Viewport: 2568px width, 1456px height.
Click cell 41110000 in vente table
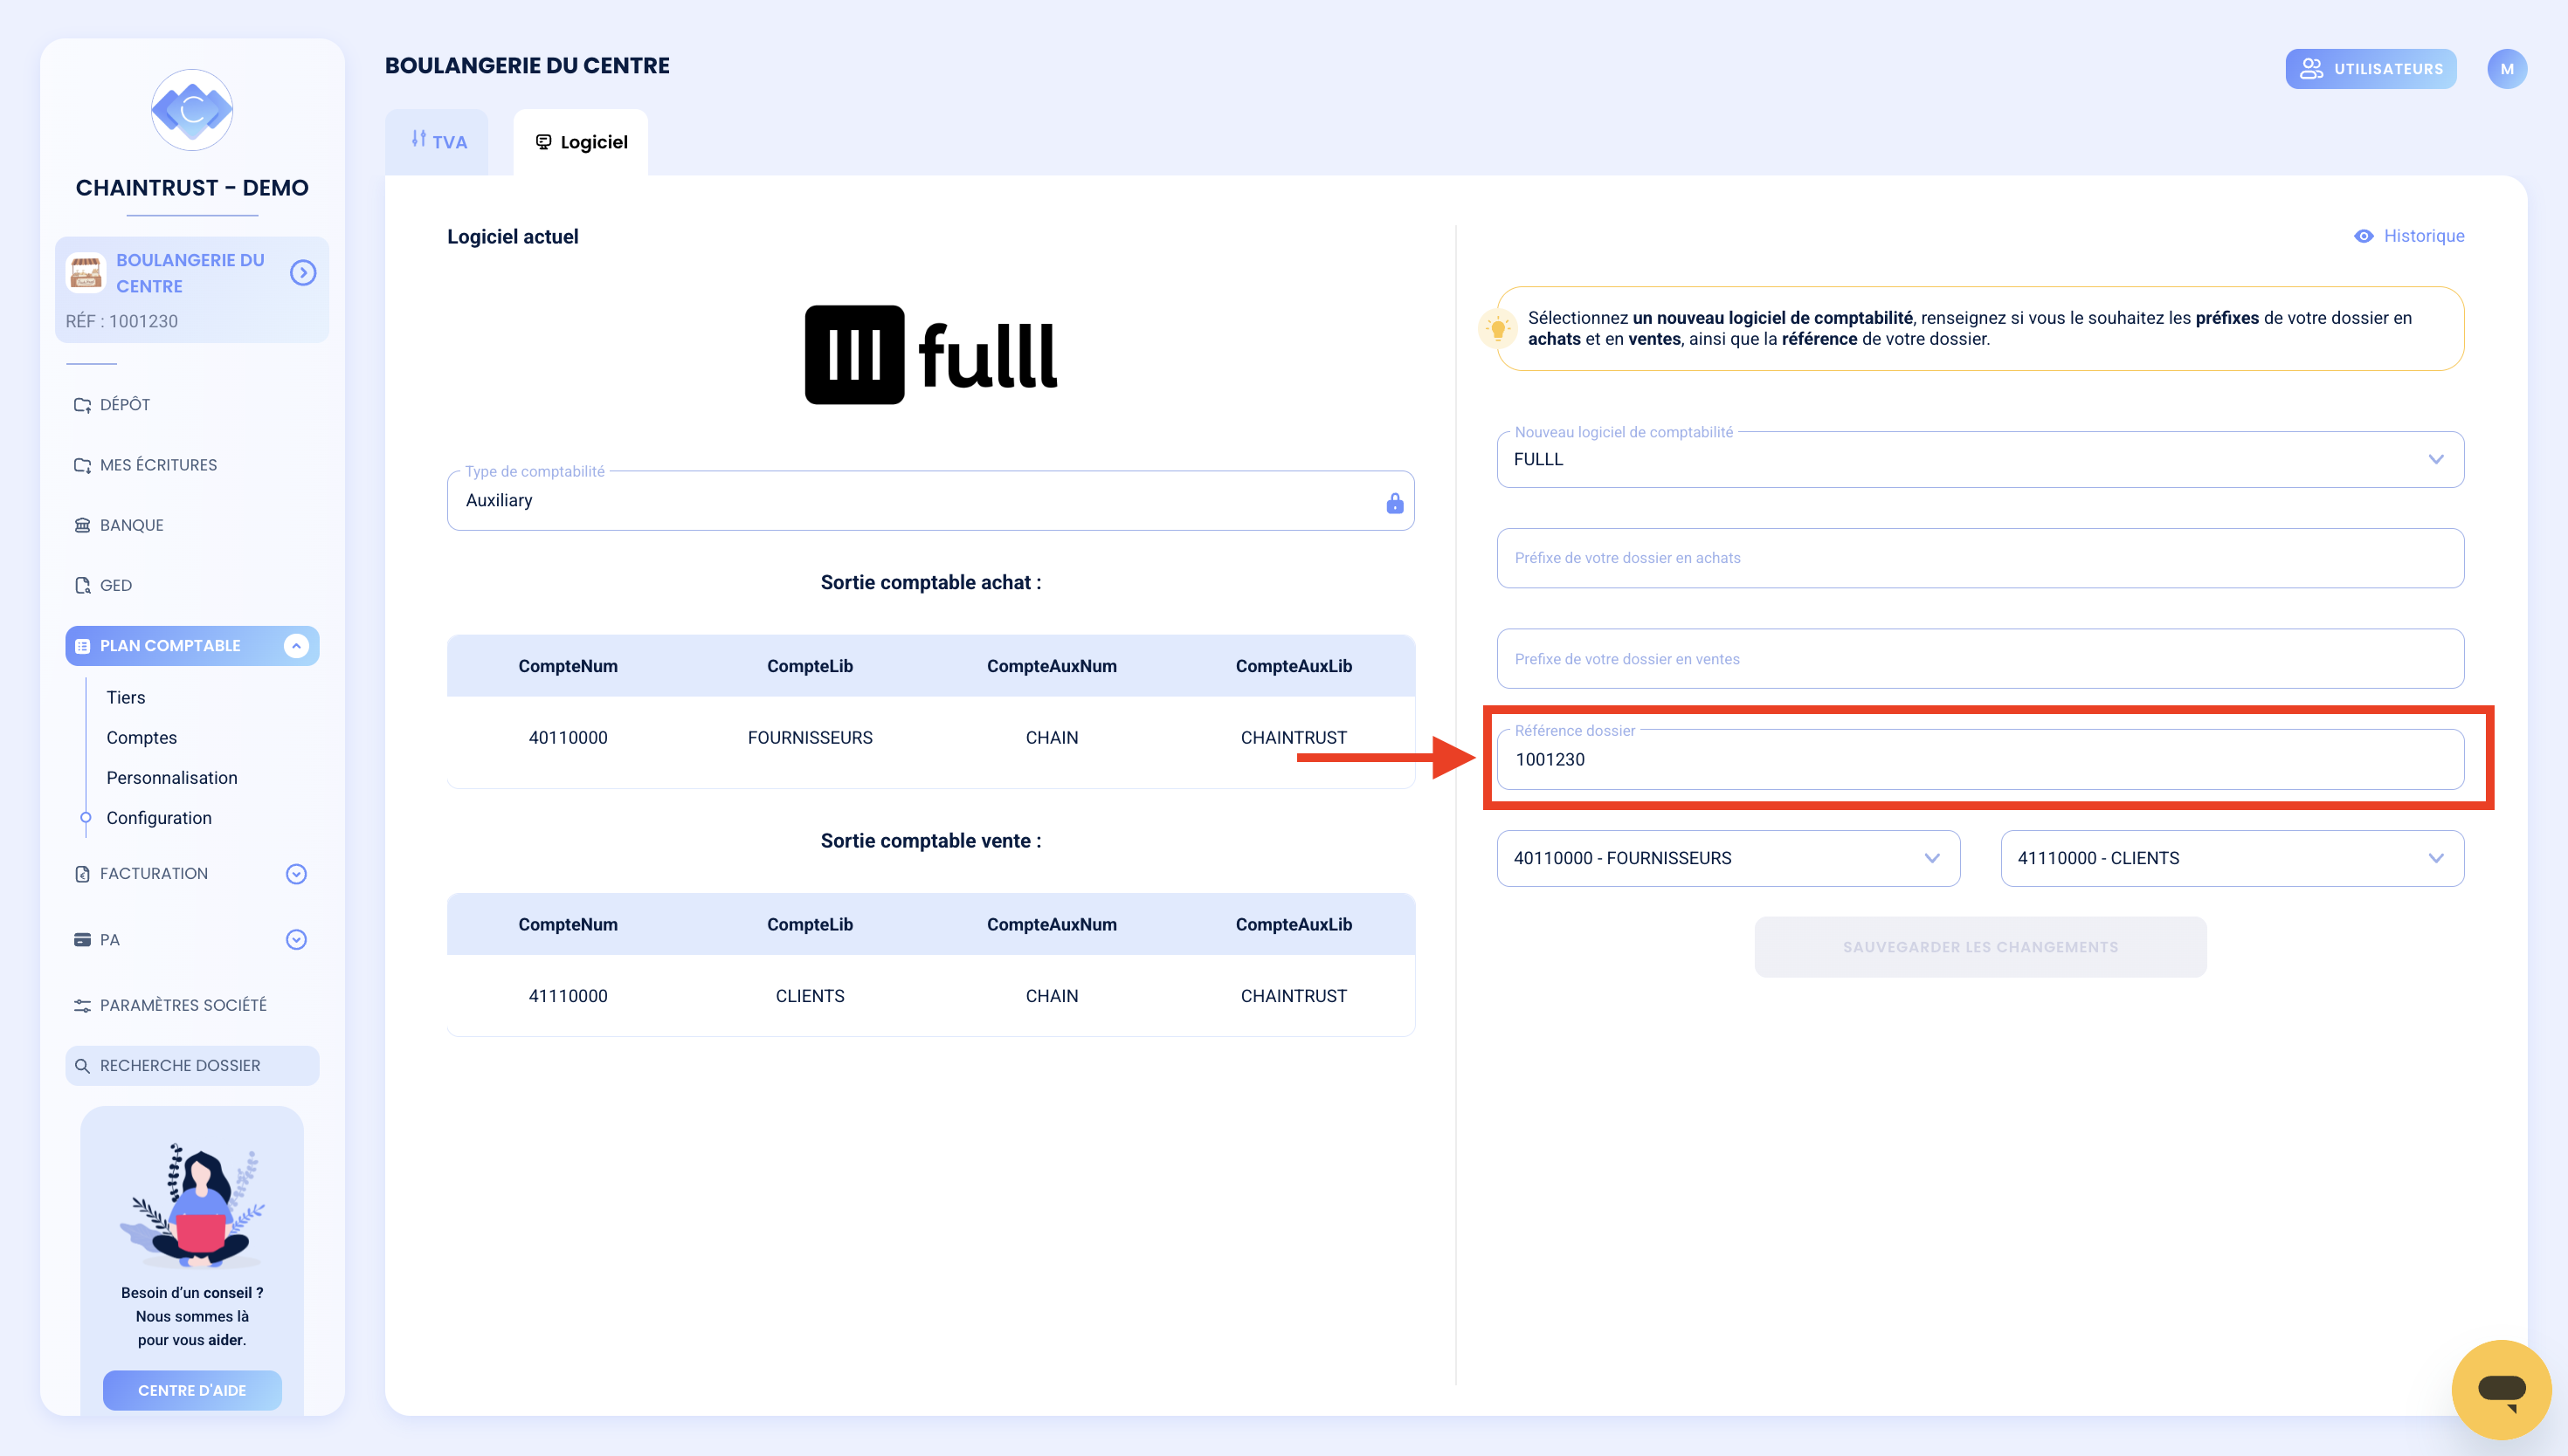pos(569,996)
